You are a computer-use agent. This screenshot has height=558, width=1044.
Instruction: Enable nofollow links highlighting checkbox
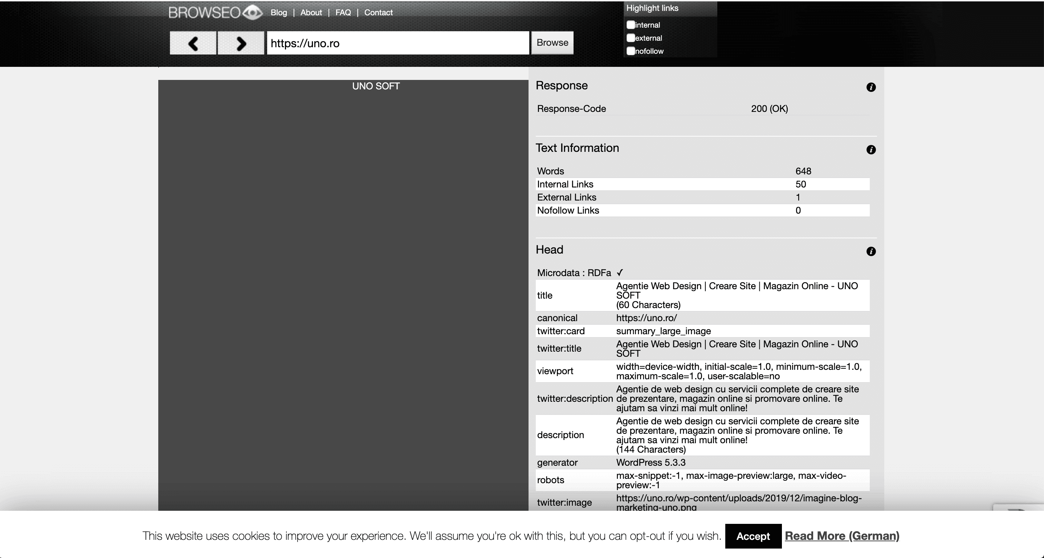[x=631, y=51]
